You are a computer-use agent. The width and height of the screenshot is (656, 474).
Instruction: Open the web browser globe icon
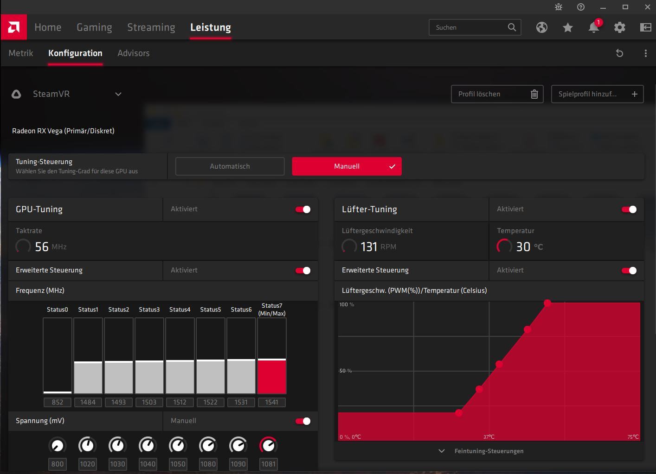542,27
